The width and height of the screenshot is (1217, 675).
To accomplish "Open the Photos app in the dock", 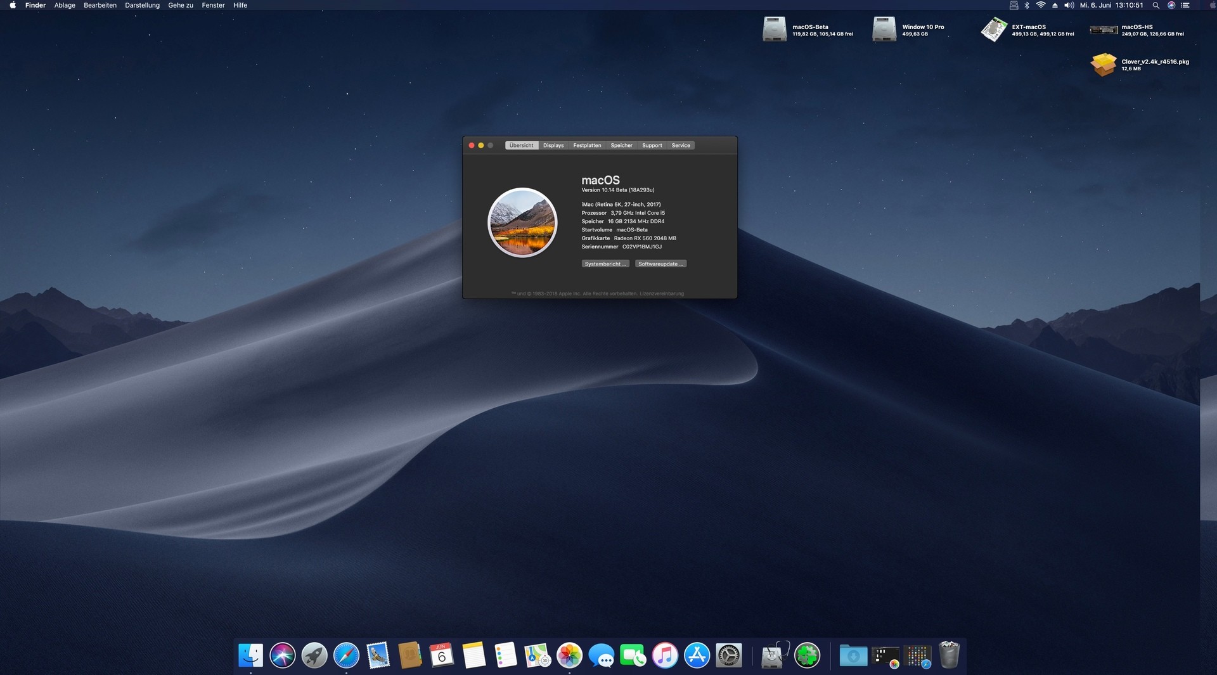I will tap(569, 655).
